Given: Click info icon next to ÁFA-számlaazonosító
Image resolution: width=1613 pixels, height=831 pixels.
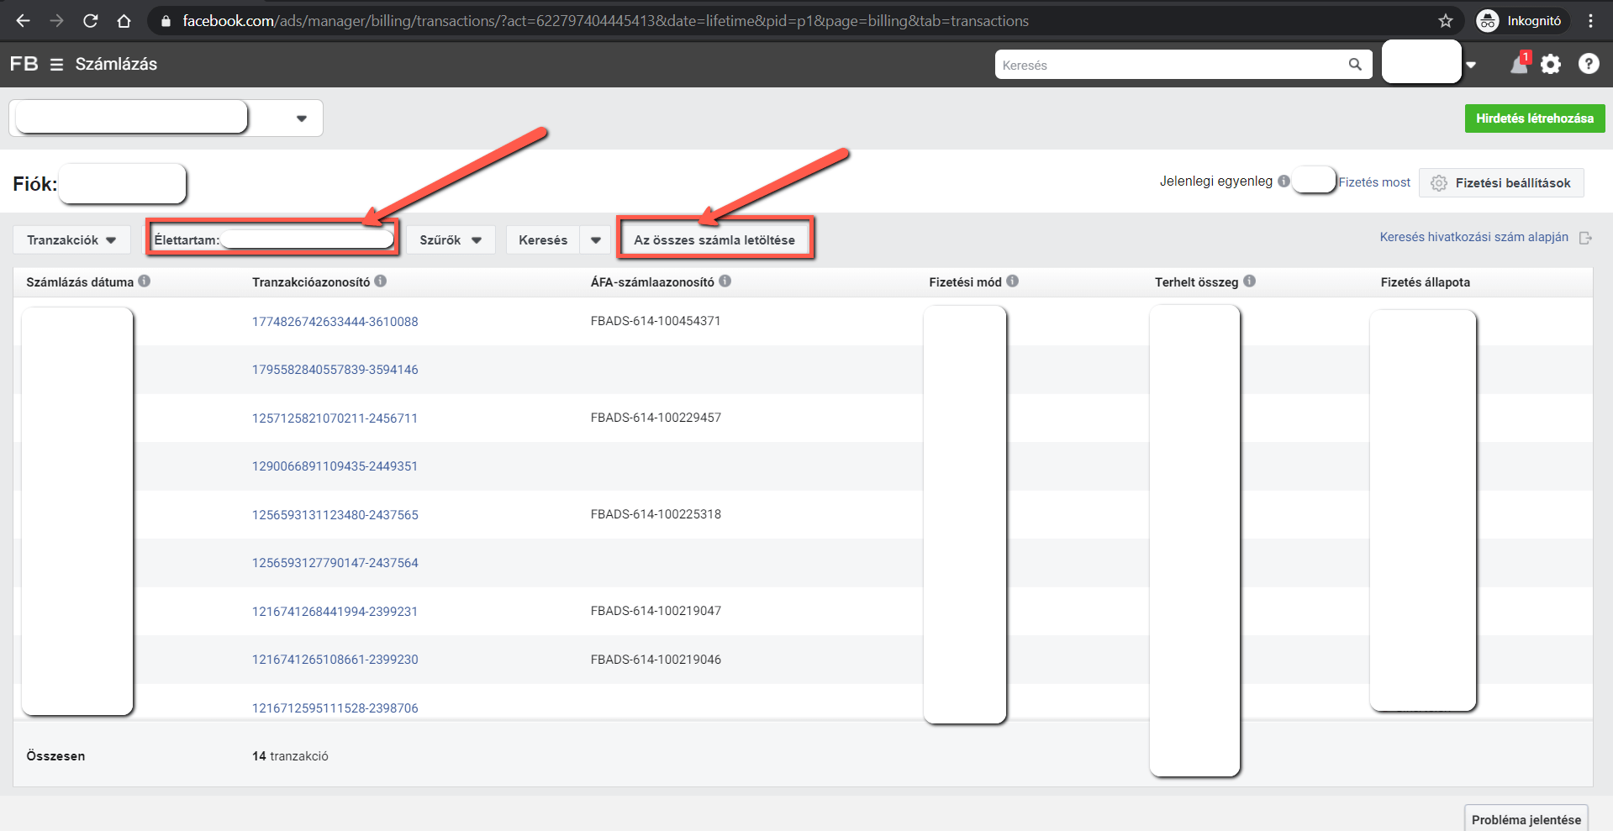Looking at the screenshot, I should [725, 281].
